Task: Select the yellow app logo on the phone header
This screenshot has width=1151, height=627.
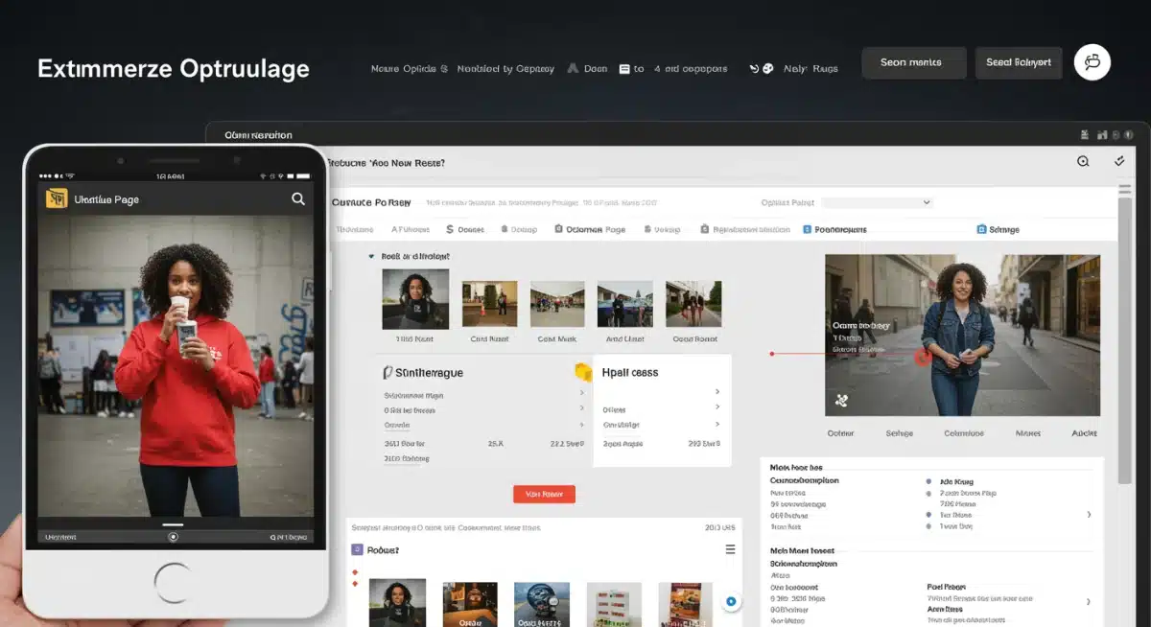Action: (x=55, y=198)
